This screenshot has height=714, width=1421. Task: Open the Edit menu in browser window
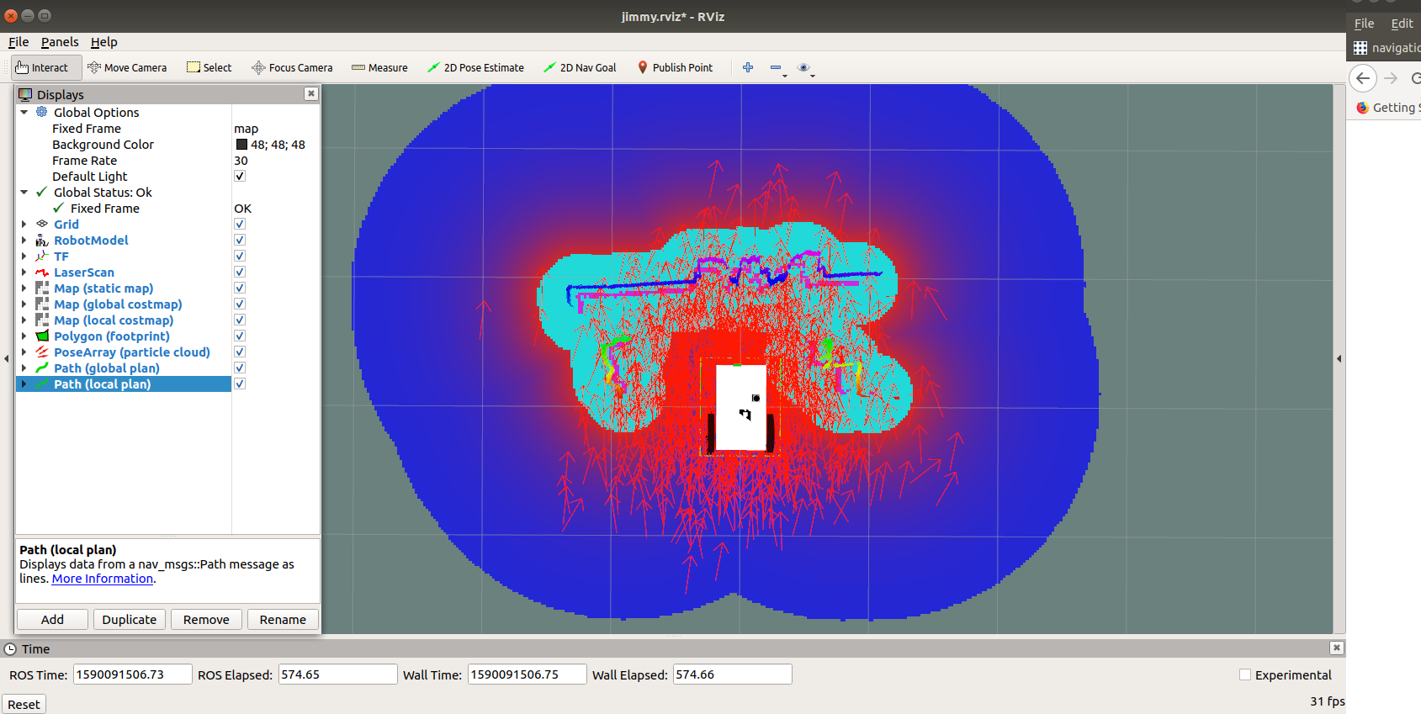(1402, 24)
